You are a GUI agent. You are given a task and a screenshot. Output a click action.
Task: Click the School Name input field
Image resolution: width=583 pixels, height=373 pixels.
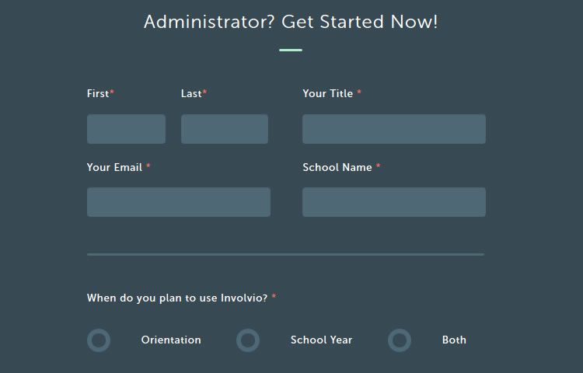click(393, 202)
